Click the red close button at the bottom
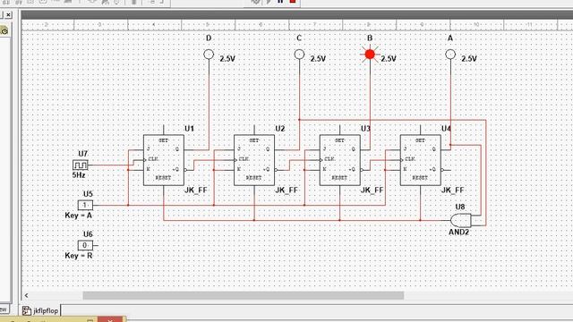 110,319
